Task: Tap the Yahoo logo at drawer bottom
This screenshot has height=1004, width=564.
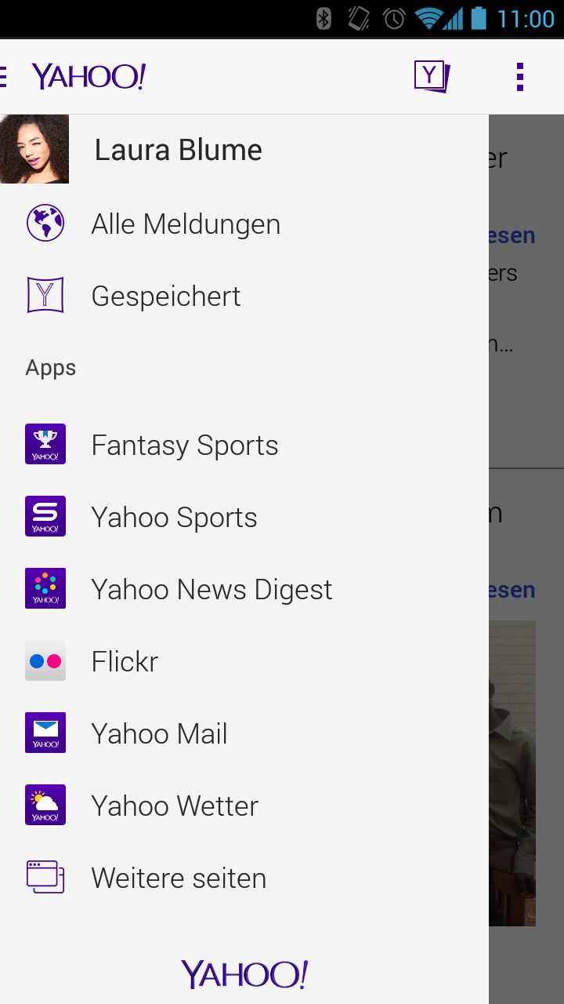Action: (244, 974)
